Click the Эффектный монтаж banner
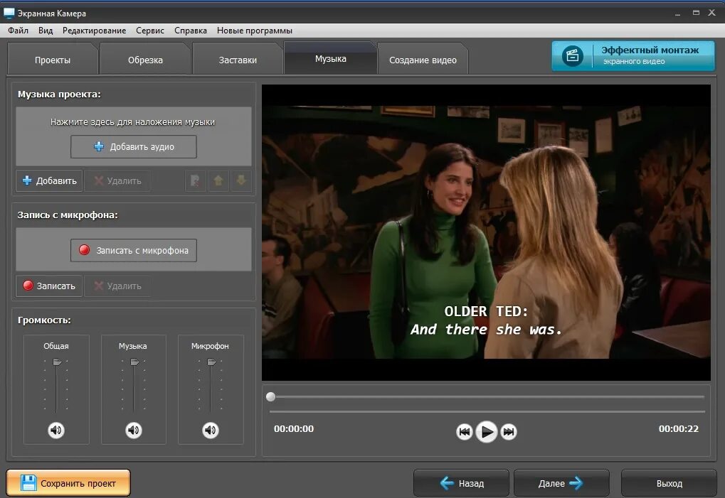Screen dimensions: 725x498 pyautogui.click(x=633, y=55)
